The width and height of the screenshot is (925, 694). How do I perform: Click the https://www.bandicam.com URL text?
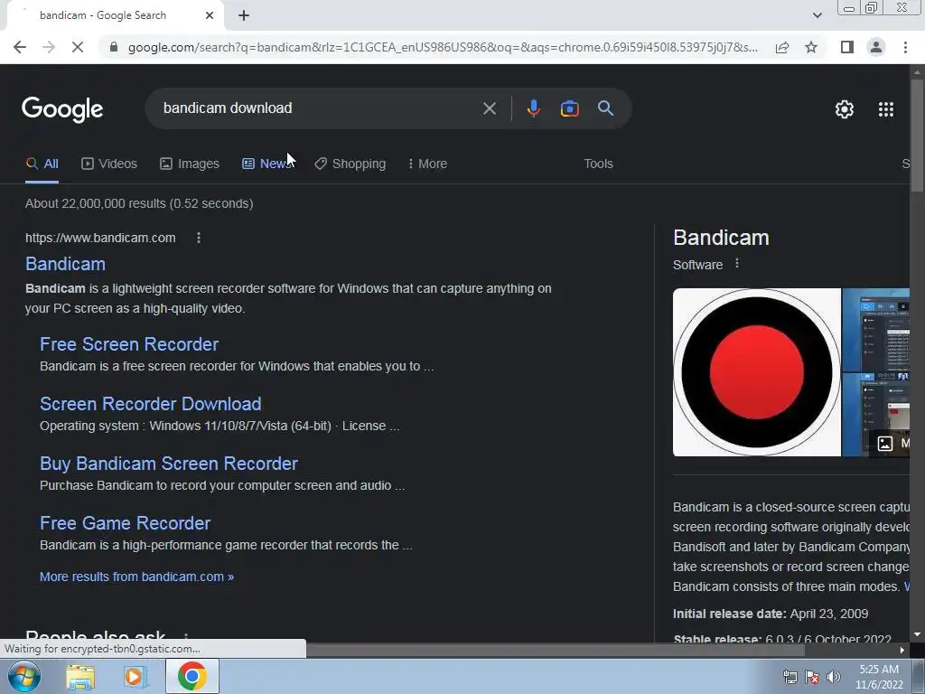click(x=100, y=238)
